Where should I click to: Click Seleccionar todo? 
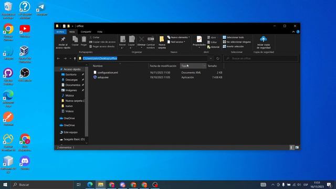(x=233, y=37)
